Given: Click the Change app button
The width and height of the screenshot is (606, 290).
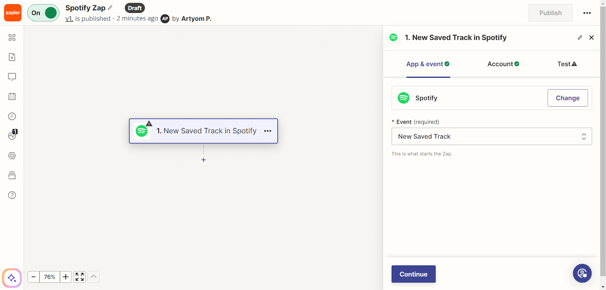Looking at the screenshot, I should (567, 98).
